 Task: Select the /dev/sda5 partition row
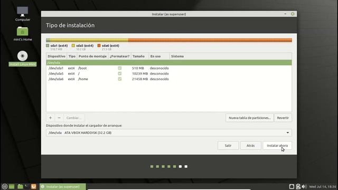point(169,73)
